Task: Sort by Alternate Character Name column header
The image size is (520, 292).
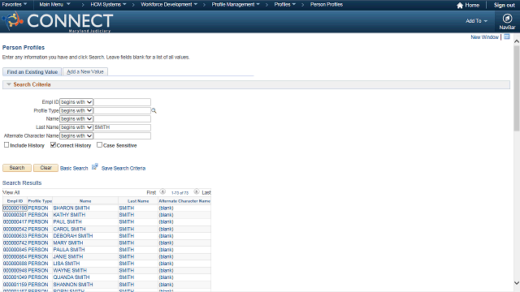Action: click(184, 201)
